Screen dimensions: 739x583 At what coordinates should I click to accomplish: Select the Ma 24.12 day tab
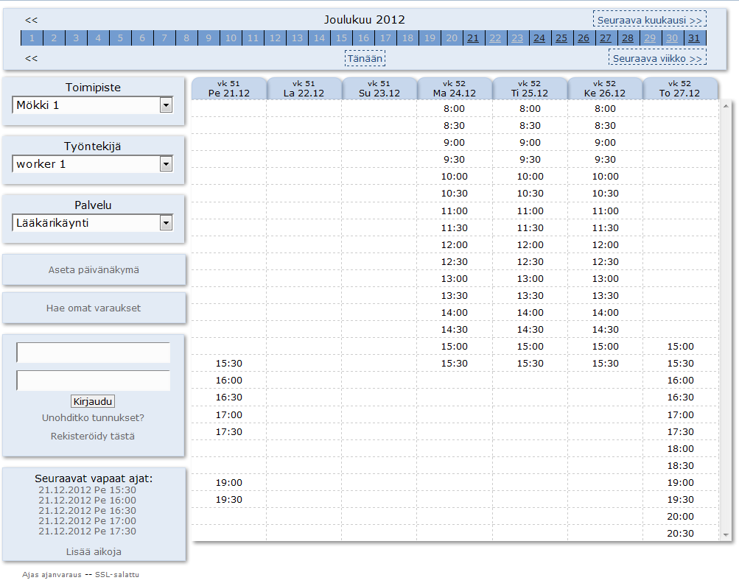click(455, 89)
